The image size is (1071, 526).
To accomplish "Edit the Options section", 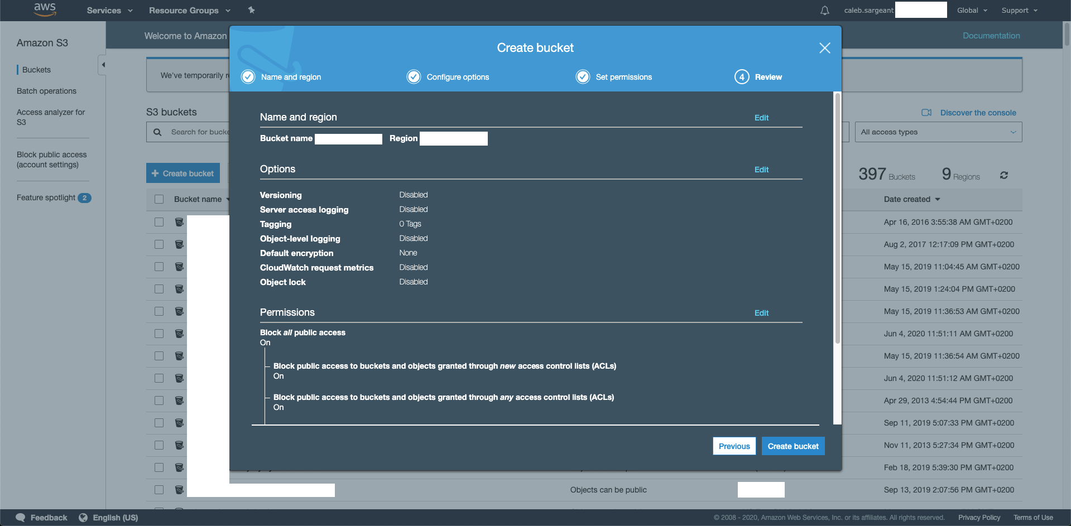I will click(761, 170).
